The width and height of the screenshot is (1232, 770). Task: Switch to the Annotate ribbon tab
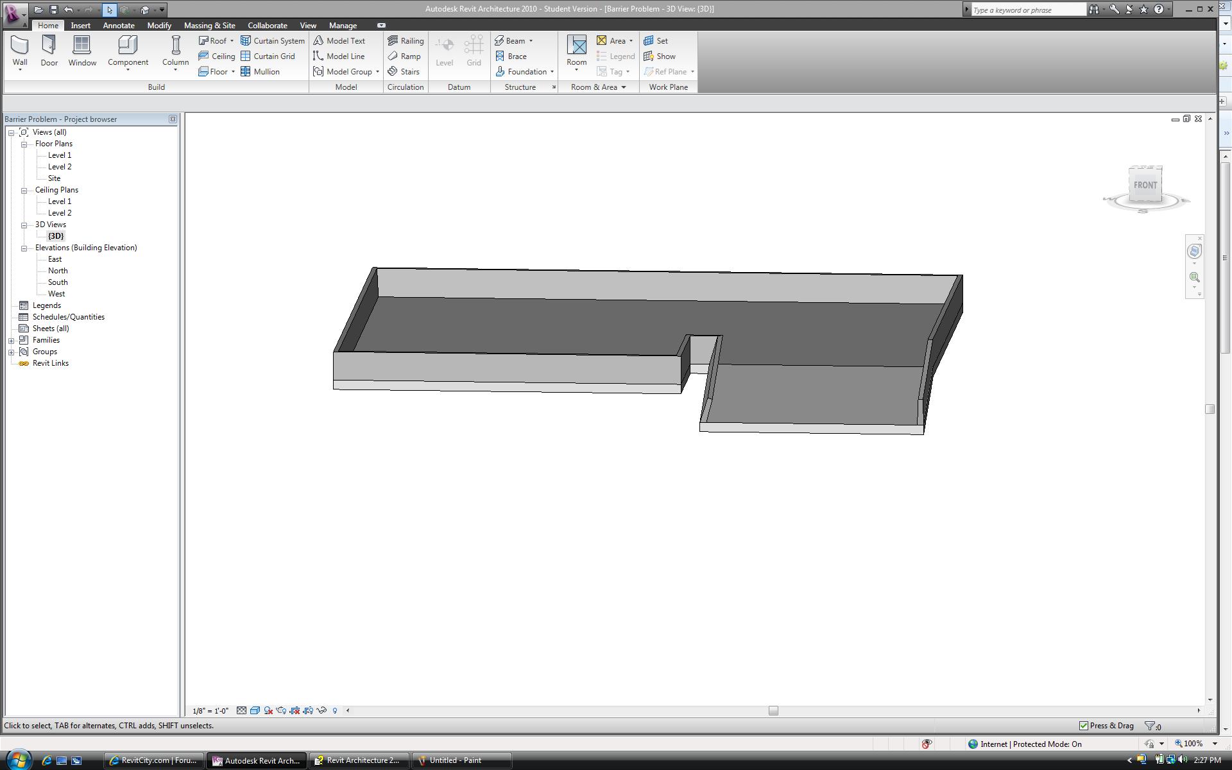coord(119,25)
